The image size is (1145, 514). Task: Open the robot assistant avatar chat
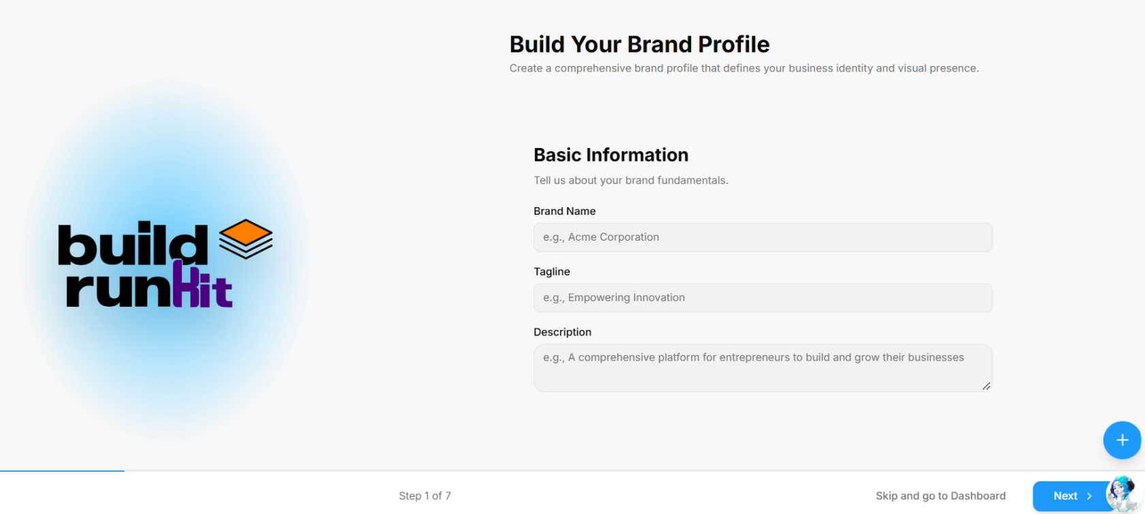pos(1123,494)
